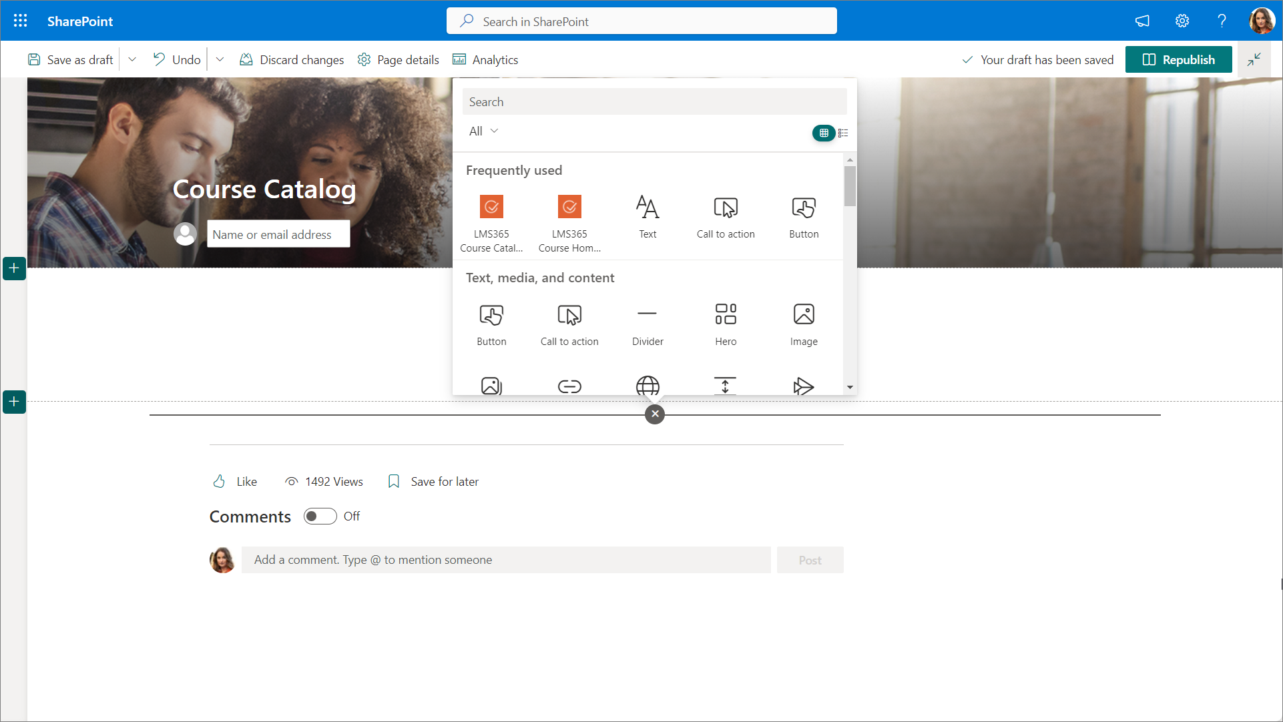Open Page details from the toolbar
Screen dimensions: 1283x722
(x=399, y=59)
